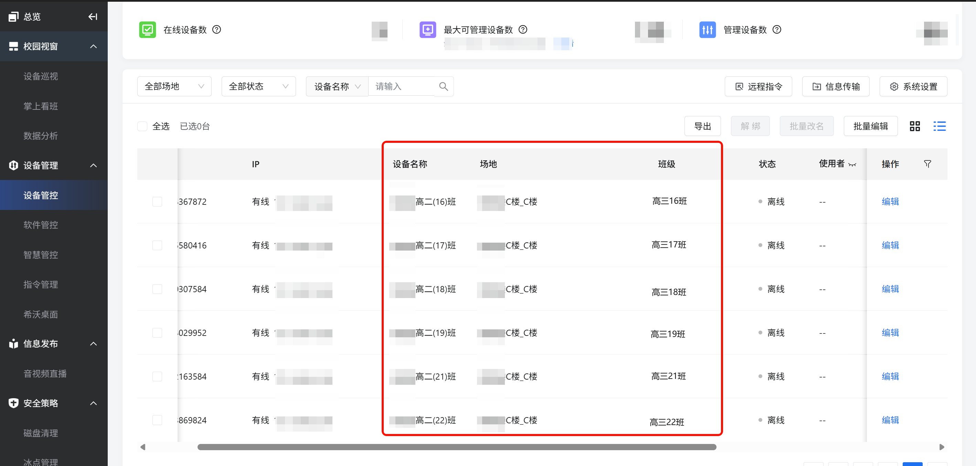Open the 全部场地 dropdown

pos(174,86)
